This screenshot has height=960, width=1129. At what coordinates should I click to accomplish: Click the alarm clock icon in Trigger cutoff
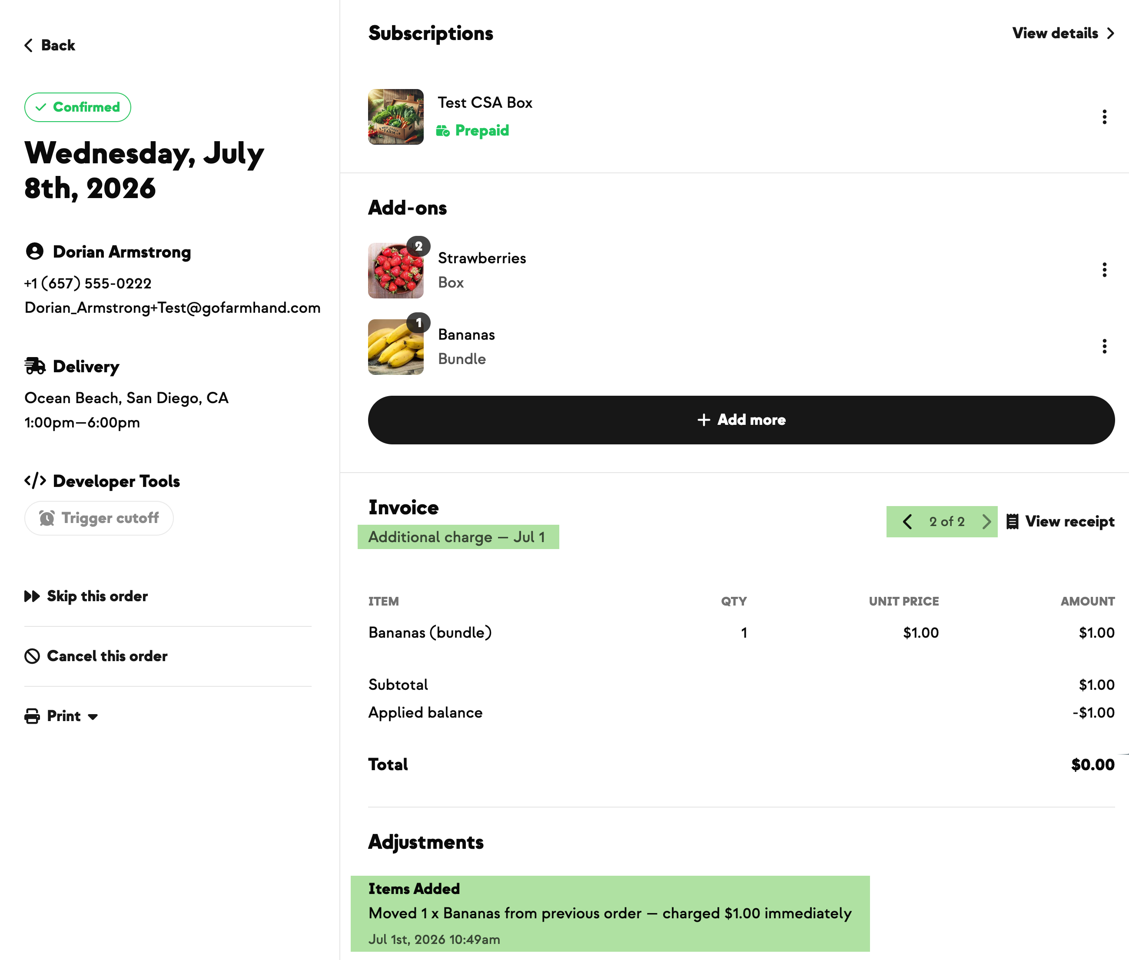tap(47, 518)
